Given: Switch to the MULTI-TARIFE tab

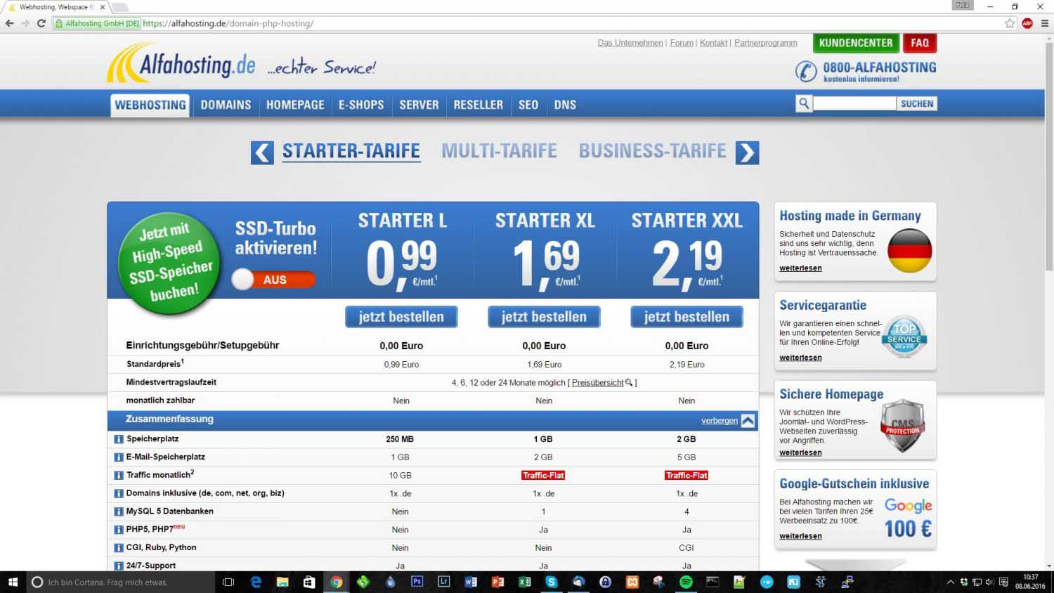Looking at the screenshot, I should point(499,151).
